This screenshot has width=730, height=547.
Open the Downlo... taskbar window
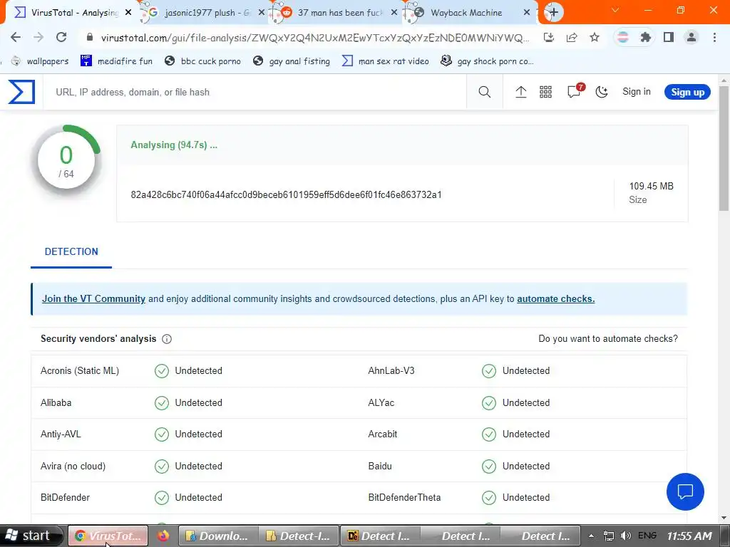point(218,536)
